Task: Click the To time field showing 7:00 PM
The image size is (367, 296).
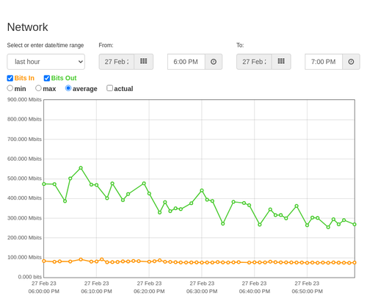Action: (x=324, y=62)
